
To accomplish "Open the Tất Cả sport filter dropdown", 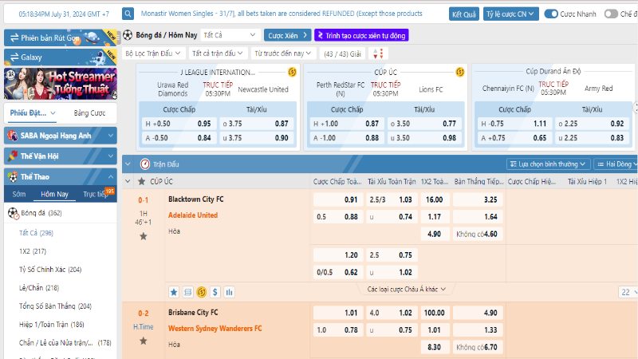I will point(230,35).
